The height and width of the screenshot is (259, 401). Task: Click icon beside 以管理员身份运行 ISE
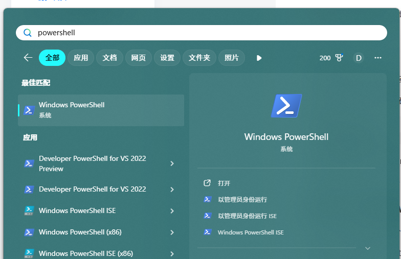click(x=208, y=216)
